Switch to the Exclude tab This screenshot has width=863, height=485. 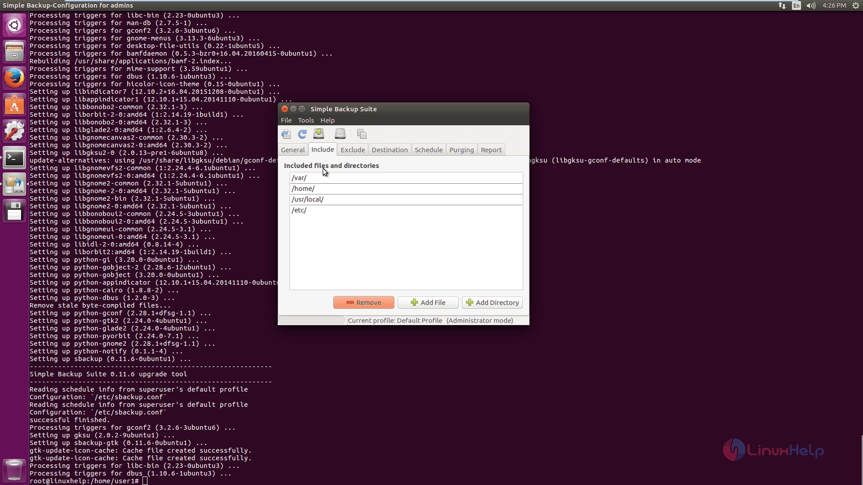[x=353, y=149]
